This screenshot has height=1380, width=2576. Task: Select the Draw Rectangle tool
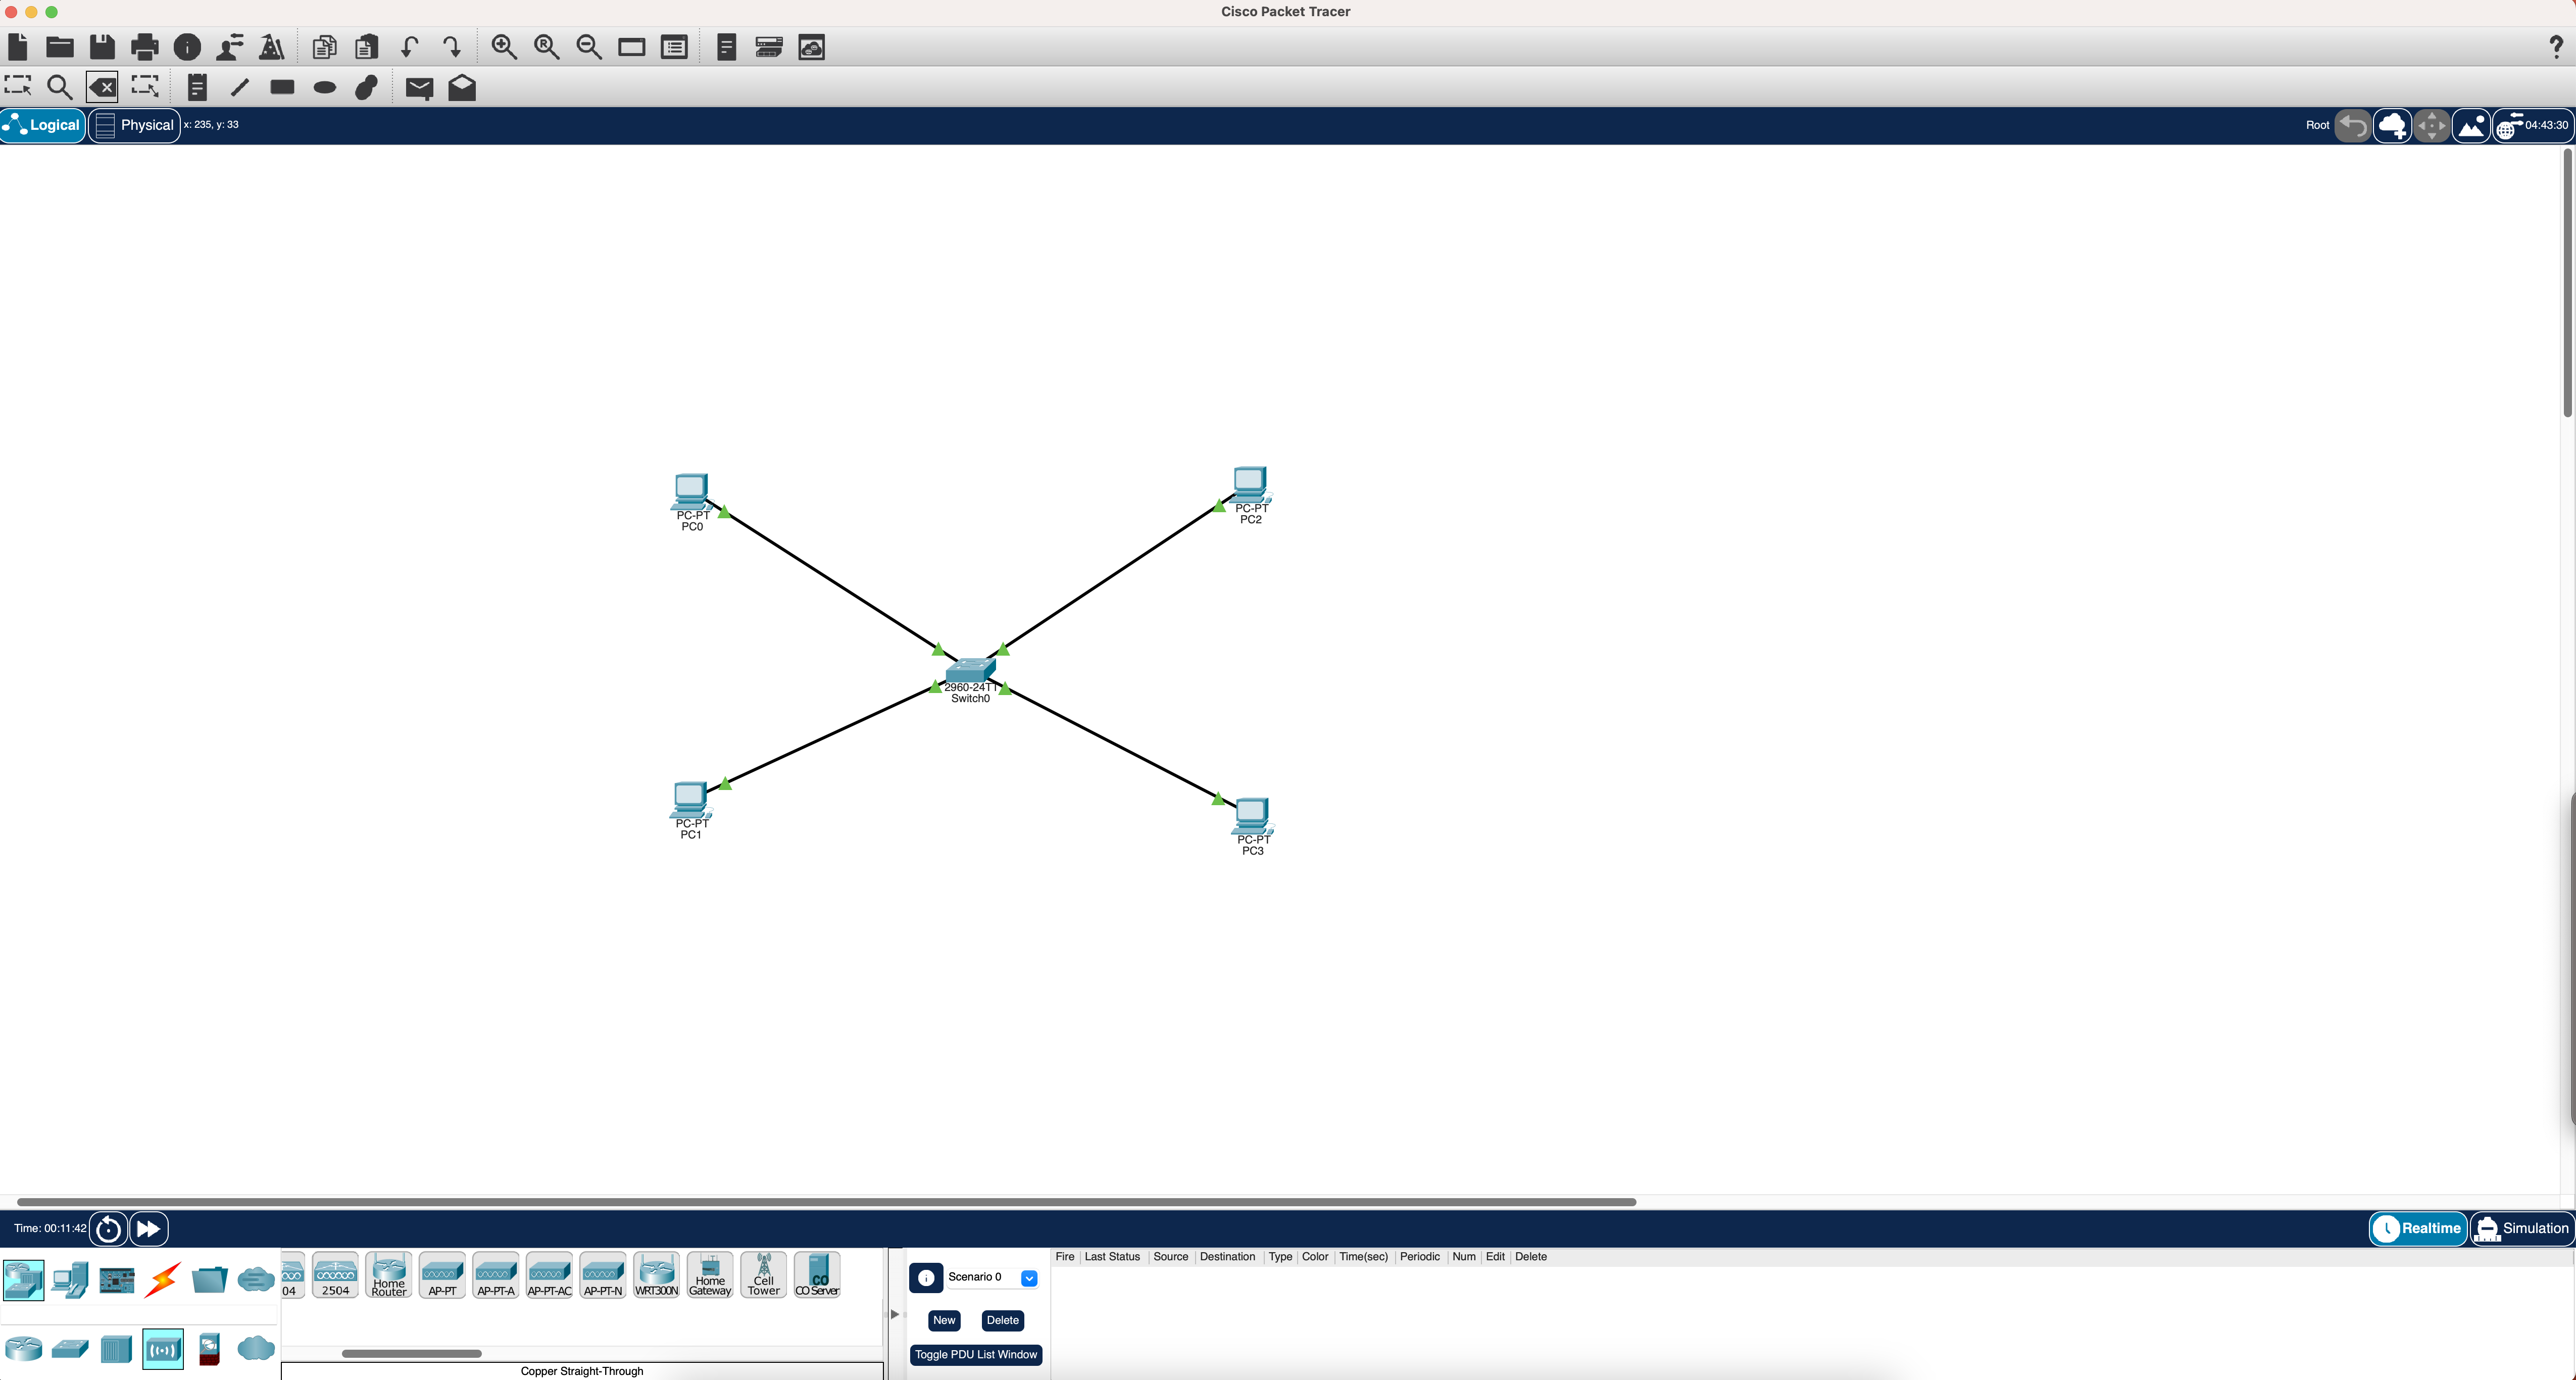[282, 87]
